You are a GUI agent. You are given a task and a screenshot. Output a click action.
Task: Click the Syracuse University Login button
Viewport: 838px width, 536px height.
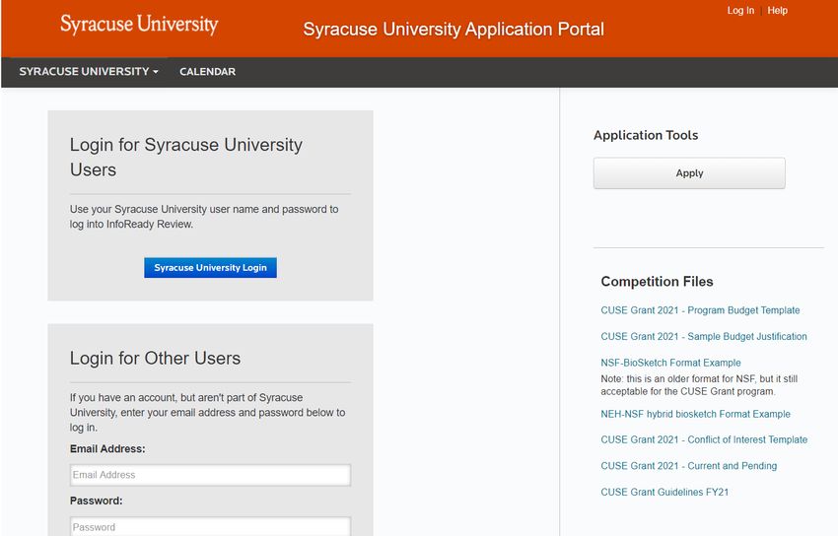[x=210, y=267]
